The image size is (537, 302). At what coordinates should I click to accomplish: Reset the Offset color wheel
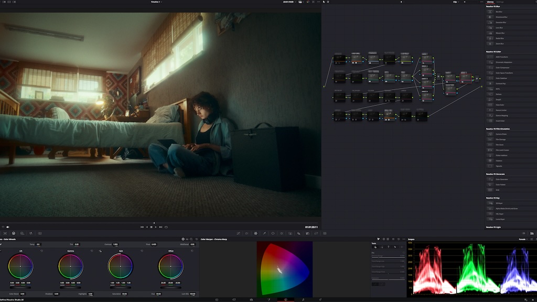coord(192,251)
